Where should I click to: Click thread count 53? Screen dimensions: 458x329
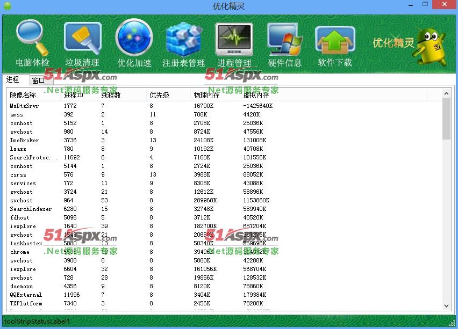pos(104,200)
